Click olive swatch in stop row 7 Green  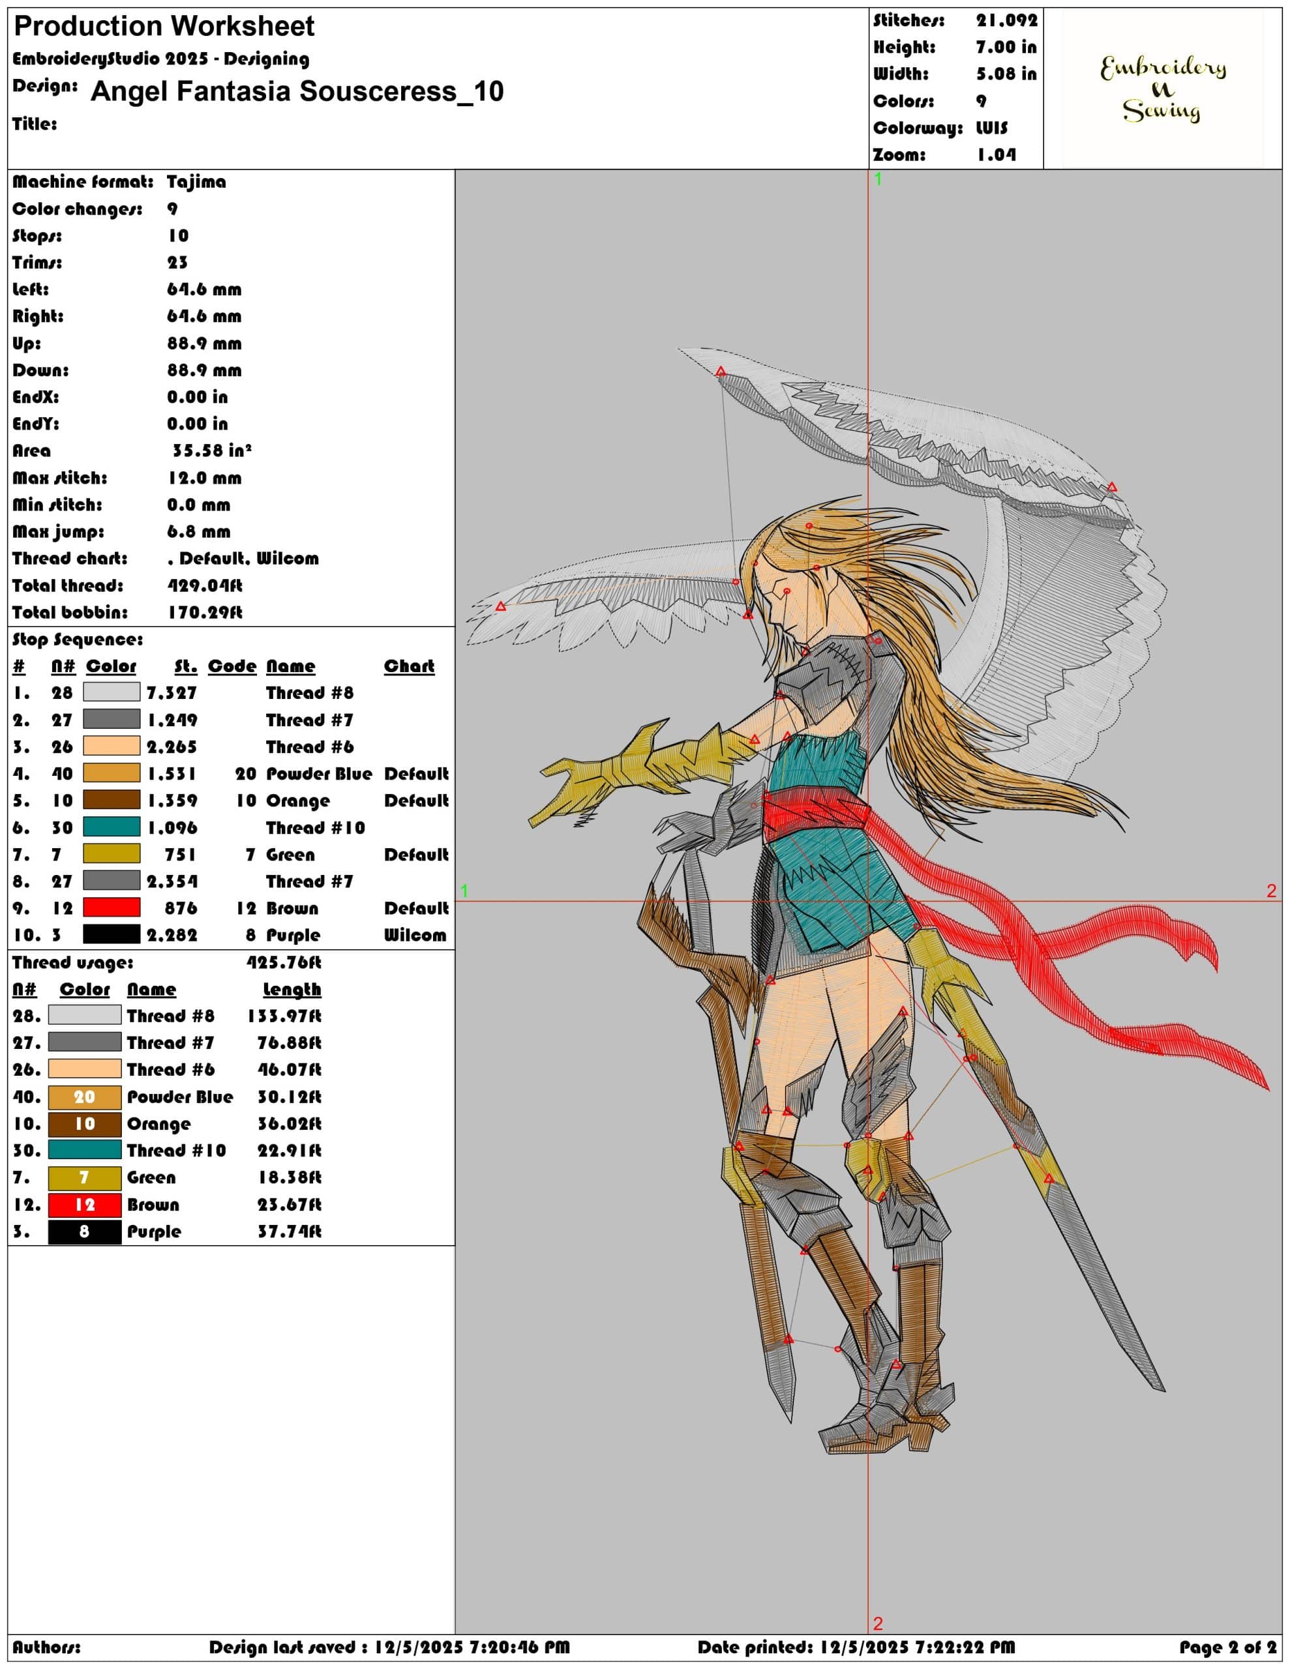click(x=112, y=853)
